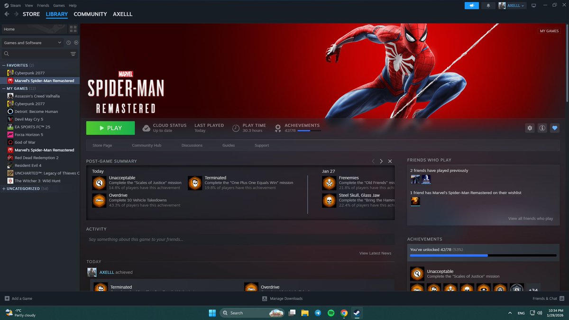569x320 pixels.
Task: Open the notifications bell icon
Action: coord(488,5)
